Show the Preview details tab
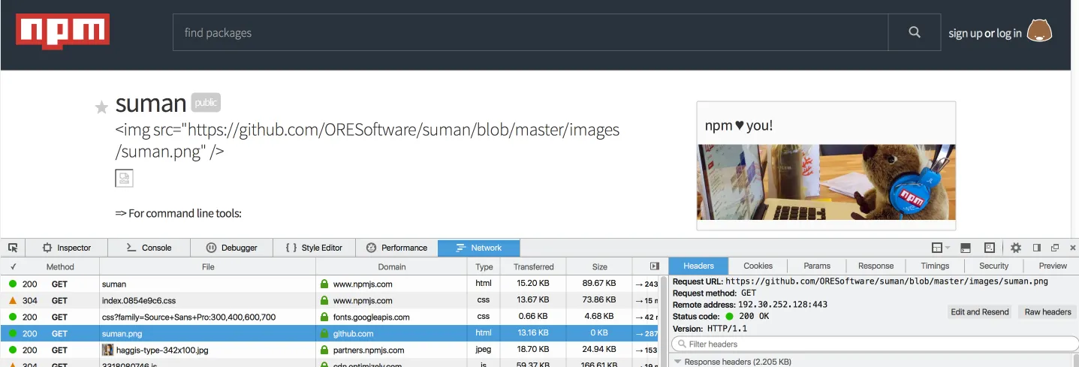Image resolution: width=1079 pixels, height=367 pixels. [x=1053, y=266]
